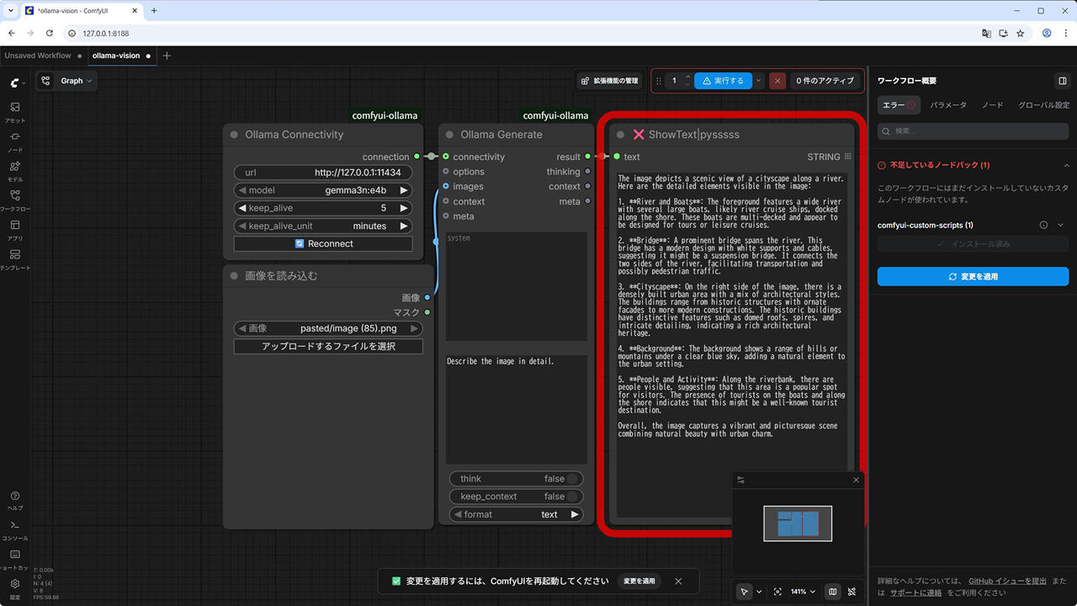The height and width of the screenshot is (606, 1077).
Task: Click the blue 変更を適用 button in sidebar
Action: (x=973, y=276)
